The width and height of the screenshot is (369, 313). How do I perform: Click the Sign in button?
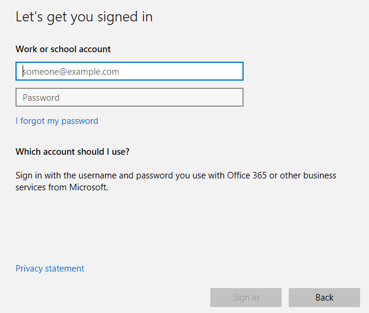246,298
